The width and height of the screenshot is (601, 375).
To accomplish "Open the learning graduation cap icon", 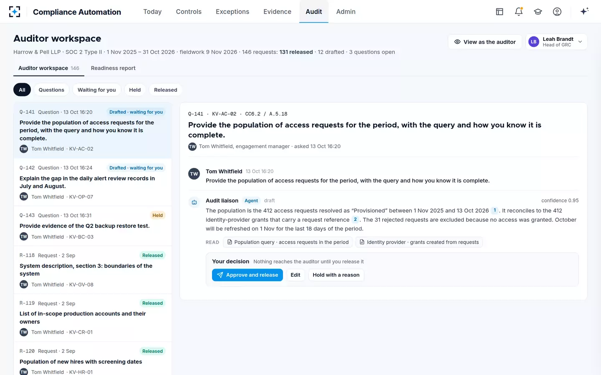I will tap(538, 12).
